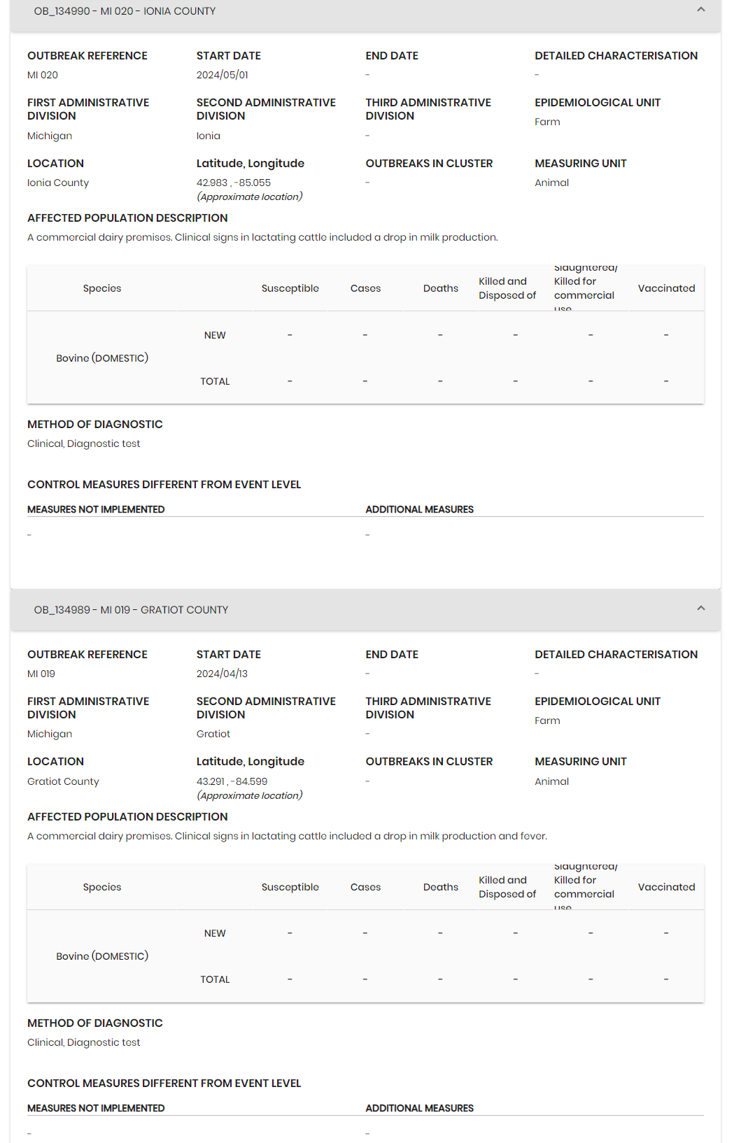Collapse the OB_134989 Gratiot County panel chevron

(x=700, y=609)
